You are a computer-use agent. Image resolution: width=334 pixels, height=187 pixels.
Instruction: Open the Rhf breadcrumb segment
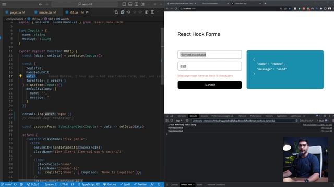(x=49, y=19)
